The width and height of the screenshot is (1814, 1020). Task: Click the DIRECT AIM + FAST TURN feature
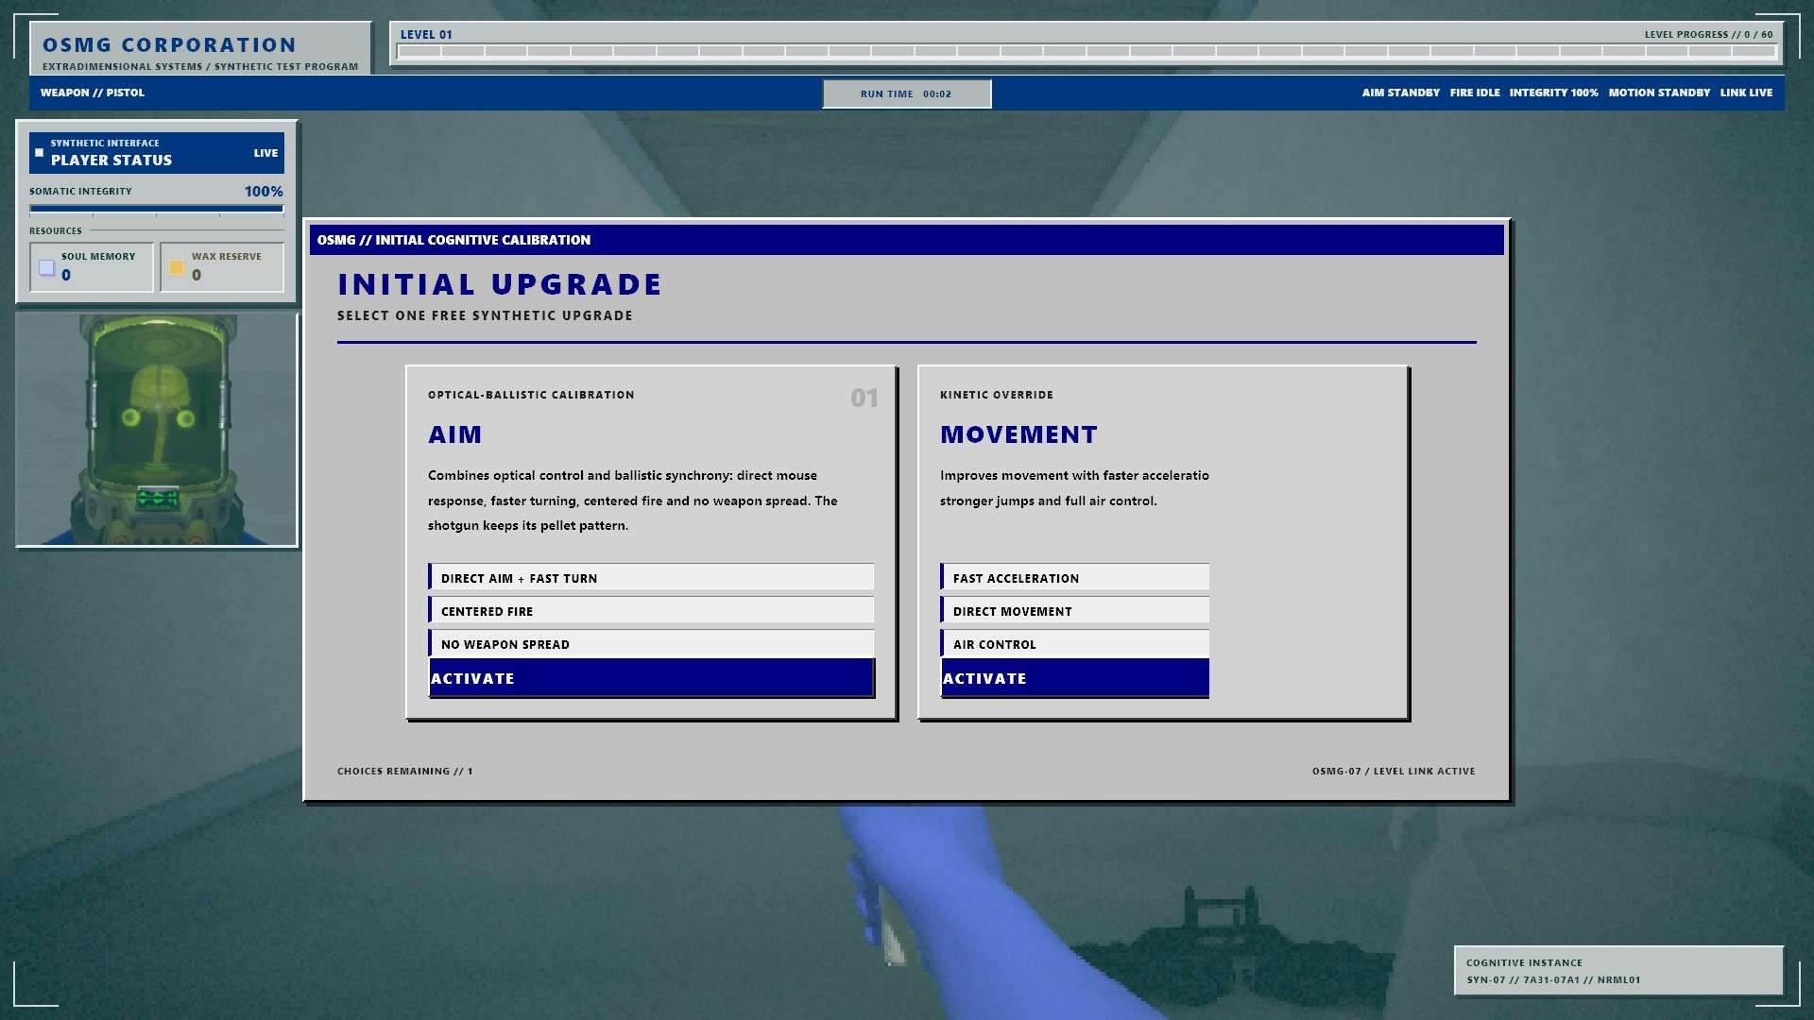click(x=651, y=578)
